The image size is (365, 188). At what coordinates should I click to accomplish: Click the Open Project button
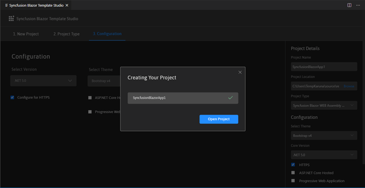[x=219, y=119]
